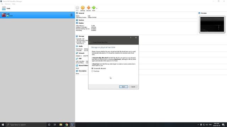The image size is (227, 127).
Task: Click the wizard help question mark
Action: [131, 38]
